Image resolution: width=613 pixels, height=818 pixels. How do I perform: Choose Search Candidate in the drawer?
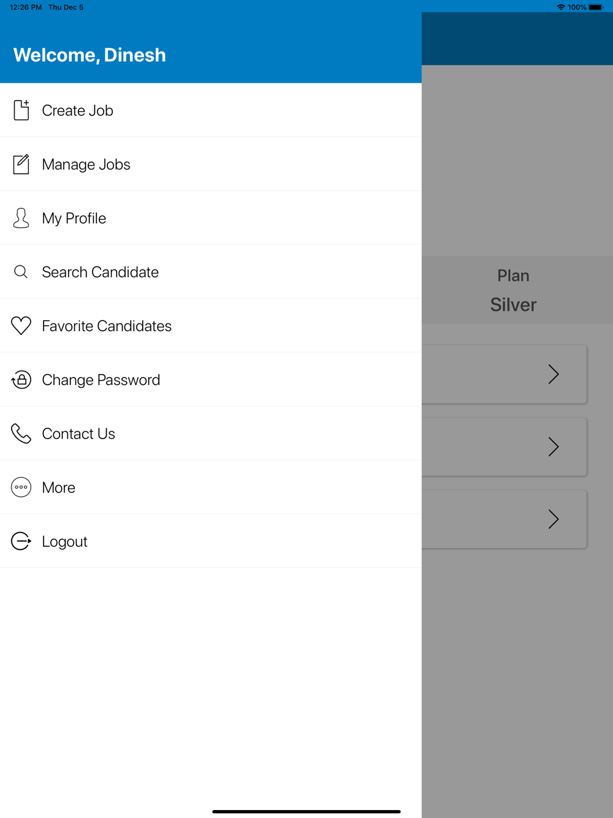point(101,272)
